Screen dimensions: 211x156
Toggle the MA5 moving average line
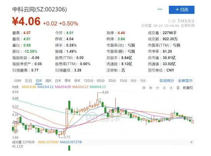(29, 87)
